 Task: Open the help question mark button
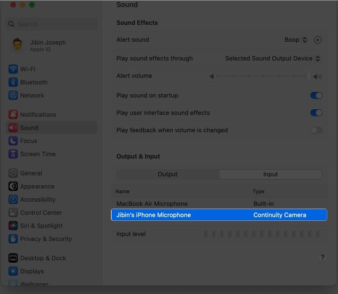322,257
